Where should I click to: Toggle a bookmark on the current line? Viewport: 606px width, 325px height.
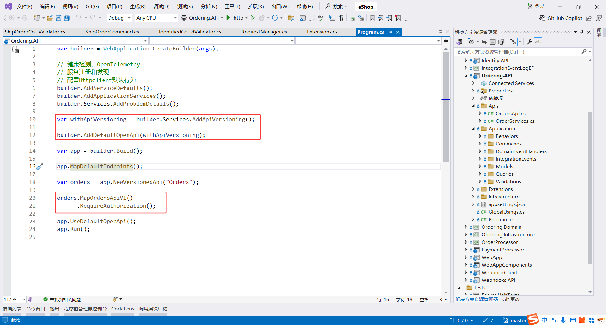click(372, 18)
